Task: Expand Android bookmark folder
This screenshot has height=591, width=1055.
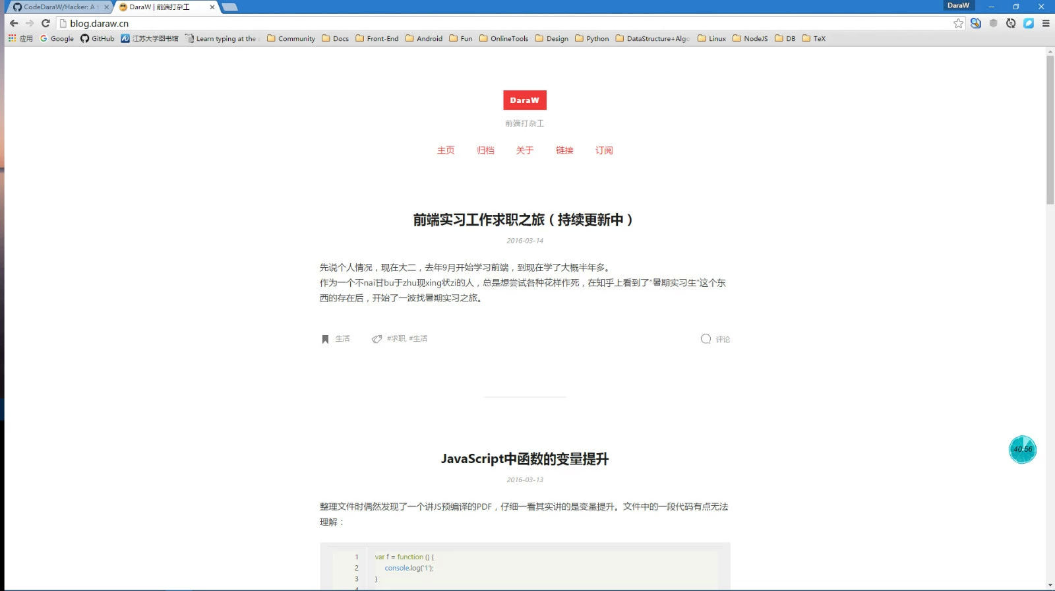Action: coord(423,38)
